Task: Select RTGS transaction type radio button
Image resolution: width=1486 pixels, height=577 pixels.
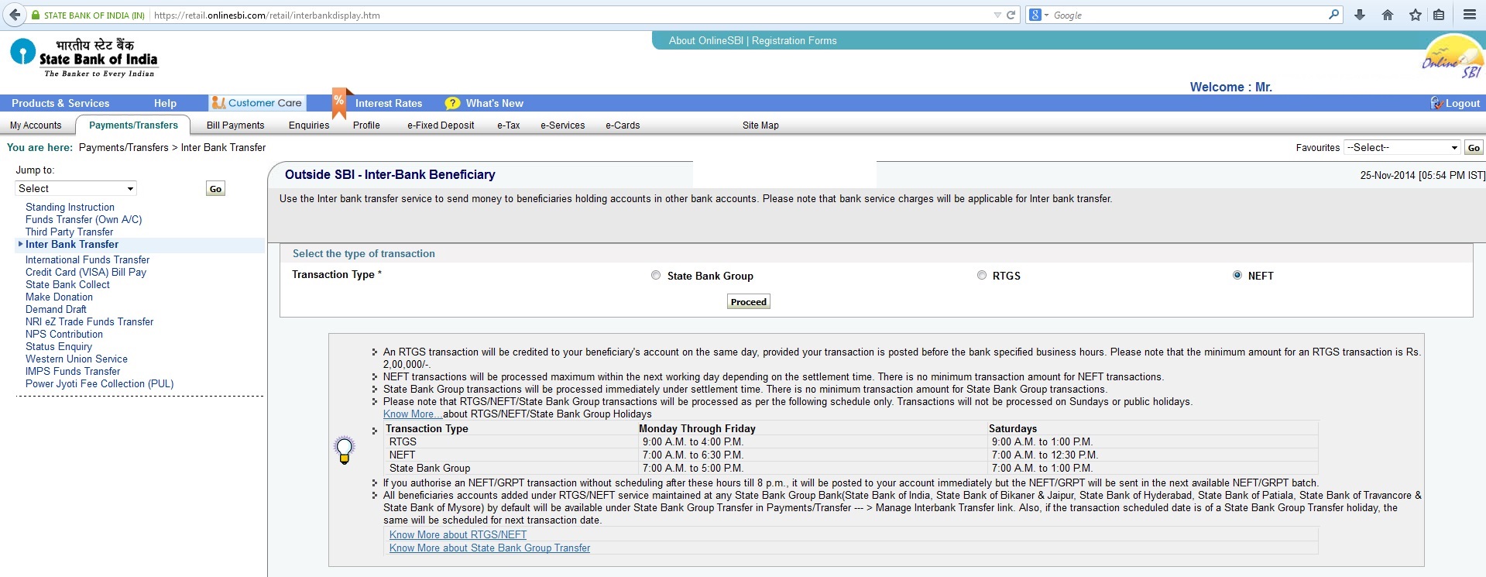Action: [x=982, y=275]
